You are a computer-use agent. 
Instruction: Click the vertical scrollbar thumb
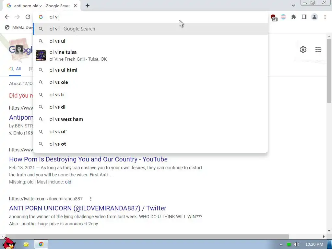click(329, 71)
